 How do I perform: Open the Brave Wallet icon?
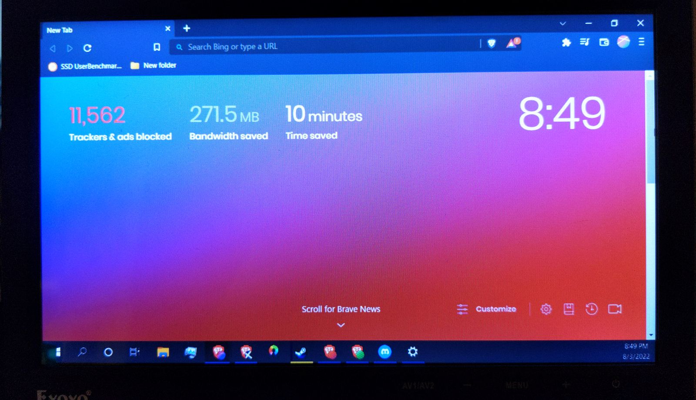[x=604, y=42]
